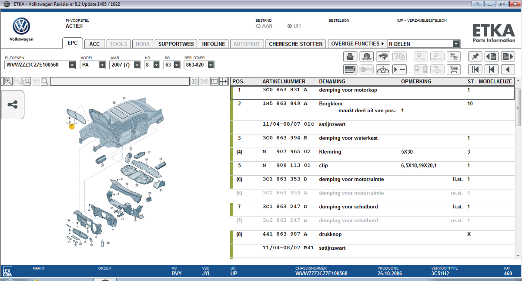Click the printer icon
This screenshot has width=522, height=281.
[350, 57]
